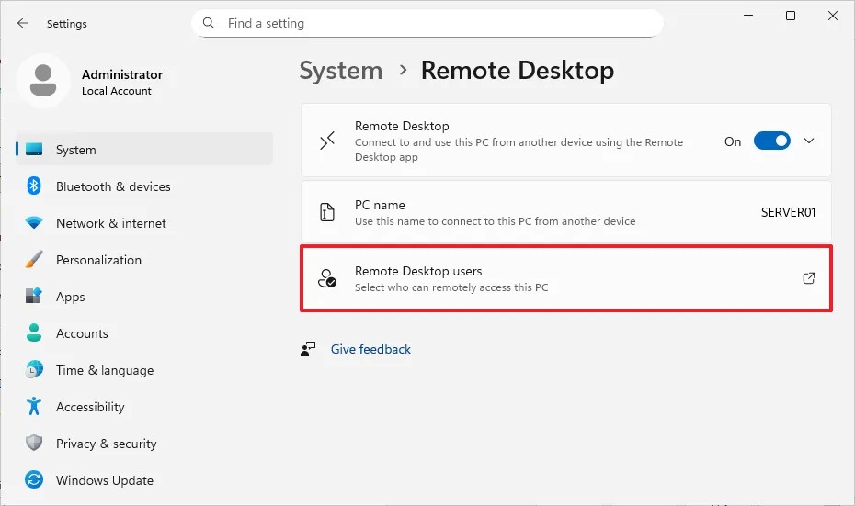The width and height of the screenshot is (855, 506).
Task: Click the breadcrumb chevron after System
Action: [403, 70]
